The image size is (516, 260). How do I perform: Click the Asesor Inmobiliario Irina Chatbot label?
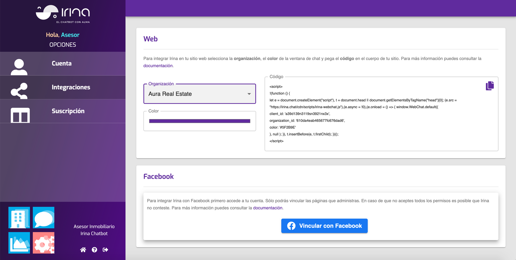tap(94, 230)
